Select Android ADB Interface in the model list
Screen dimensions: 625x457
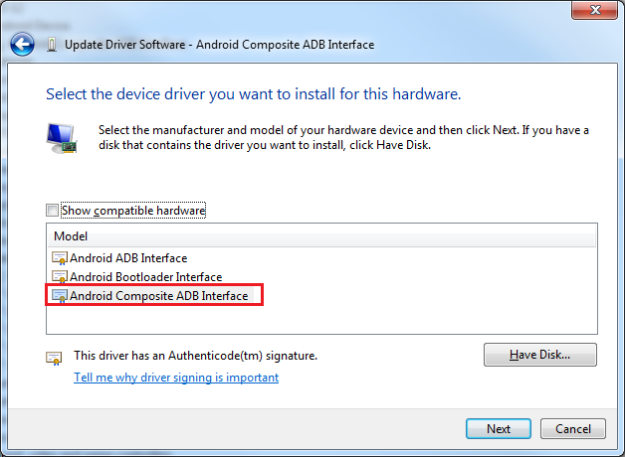coord(128,258)
